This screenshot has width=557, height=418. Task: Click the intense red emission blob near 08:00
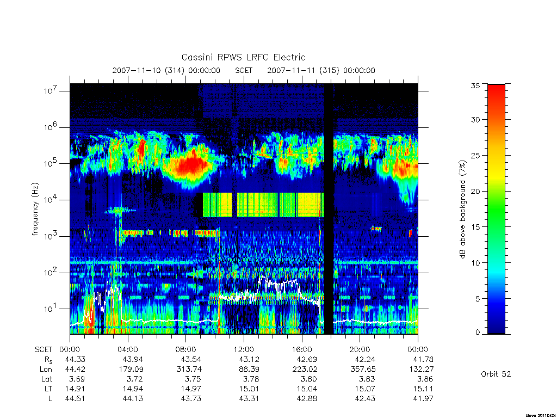(191, 165)
